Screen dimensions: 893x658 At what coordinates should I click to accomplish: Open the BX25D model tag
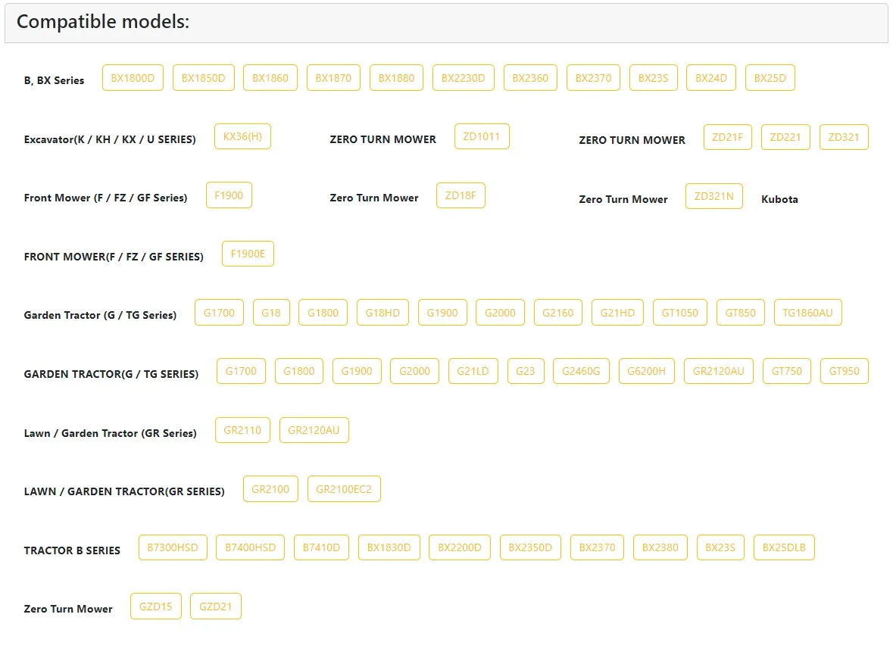pos(770,78)
